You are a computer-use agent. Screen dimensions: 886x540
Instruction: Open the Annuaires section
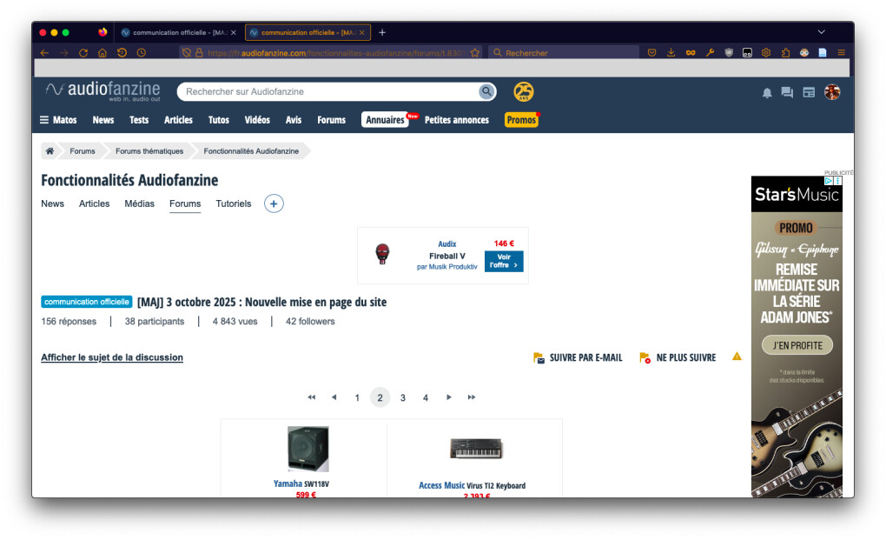coord(385,120)
